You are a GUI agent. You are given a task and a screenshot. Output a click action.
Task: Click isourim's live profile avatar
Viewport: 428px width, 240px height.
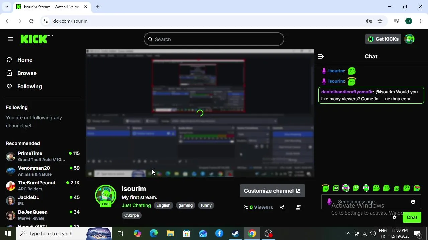click(106, 195)
